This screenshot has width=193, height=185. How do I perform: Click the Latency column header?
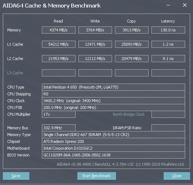pos(168,21)
